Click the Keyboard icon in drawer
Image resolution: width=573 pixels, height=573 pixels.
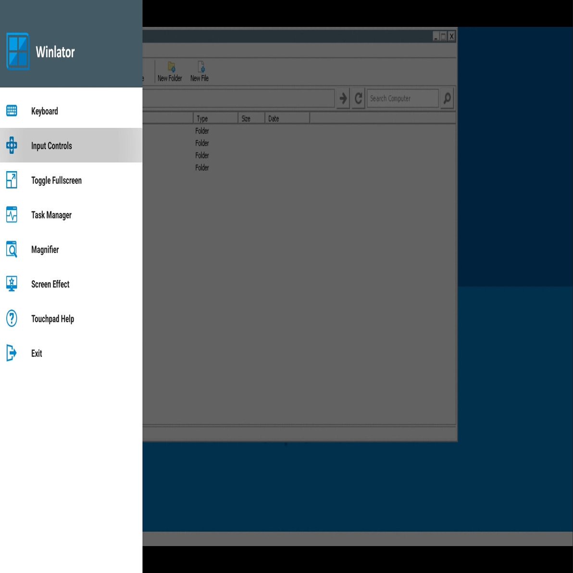[x=12, y=111]
